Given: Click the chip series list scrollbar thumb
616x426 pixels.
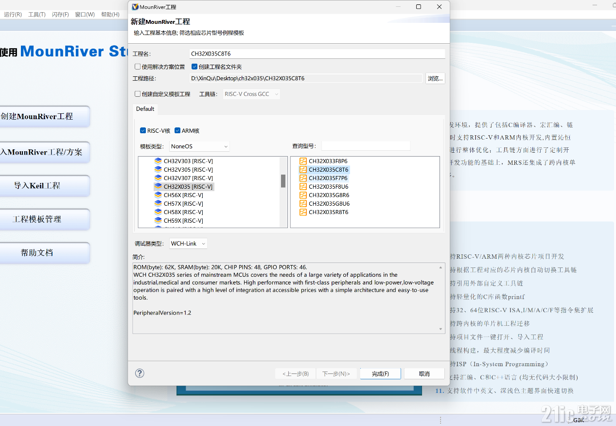Looking at the screenshot, I should [283, 181].
